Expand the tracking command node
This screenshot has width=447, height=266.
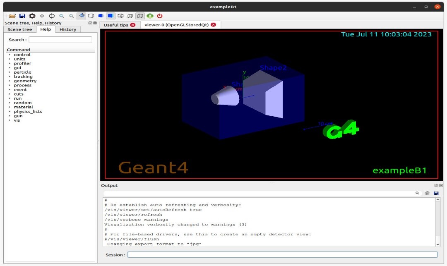click(10, 77)
